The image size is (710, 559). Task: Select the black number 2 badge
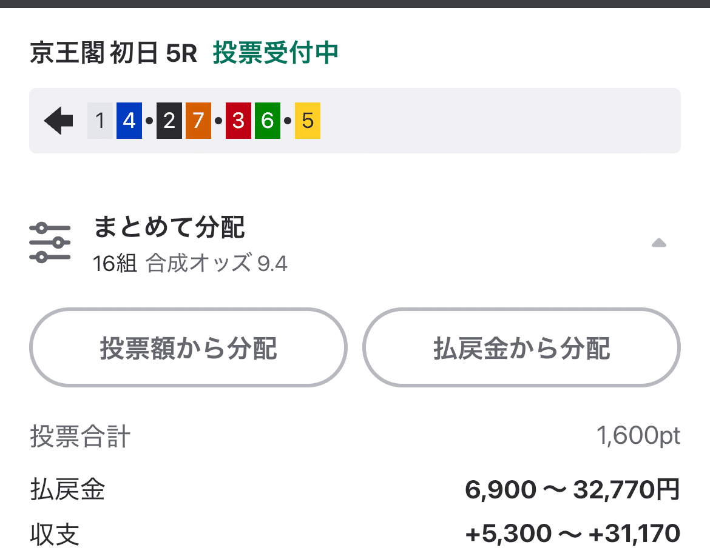tap(168, 121)
